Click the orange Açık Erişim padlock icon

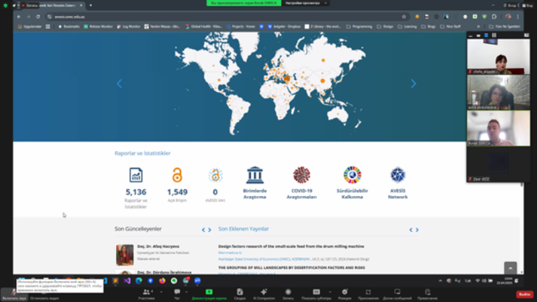pyautogui.click(x=177, y=175)
